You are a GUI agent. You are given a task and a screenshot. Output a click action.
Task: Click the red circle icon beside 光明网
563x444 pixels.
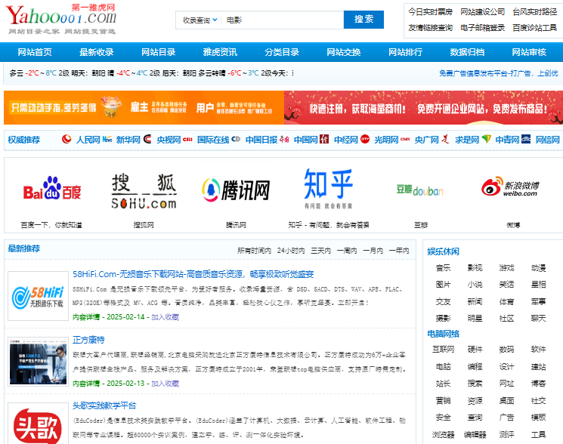click(365, 139)
